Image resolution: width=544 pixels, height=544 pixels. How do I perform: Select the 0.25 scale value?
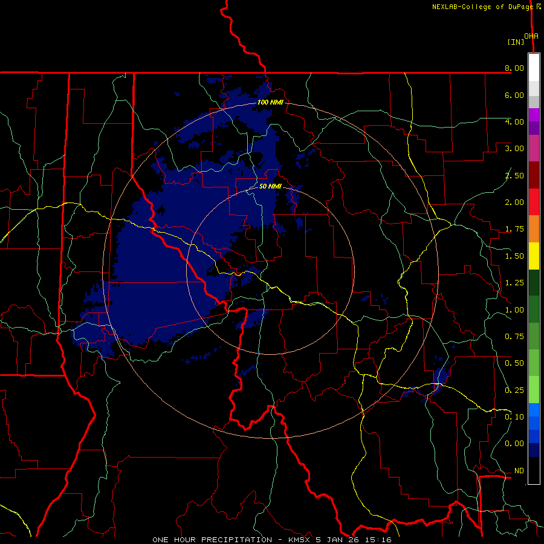[x=514, y=390]
